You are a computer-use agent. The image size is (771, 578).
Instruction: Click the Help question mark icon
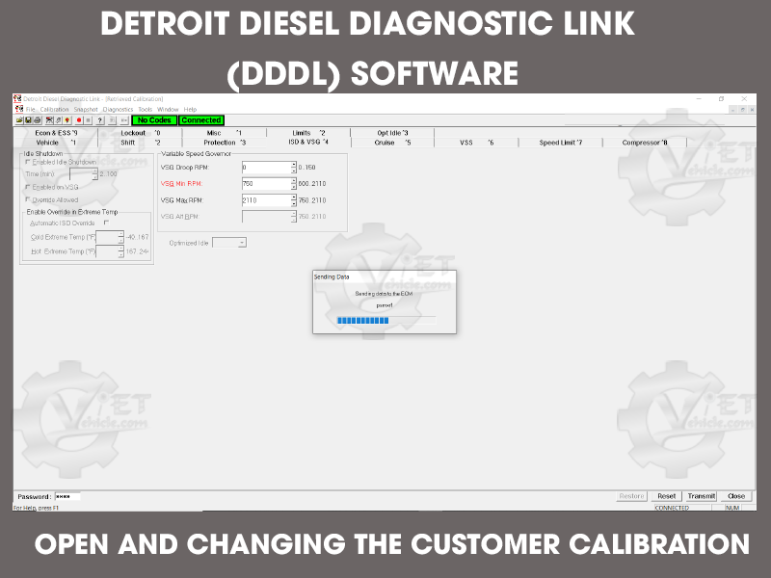point(101,120)
